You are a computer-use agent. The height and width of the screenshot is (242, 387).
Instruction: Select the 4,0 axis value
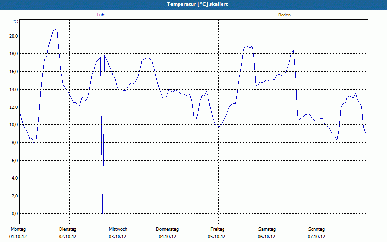pyautogui.click(x=15, y=178)
